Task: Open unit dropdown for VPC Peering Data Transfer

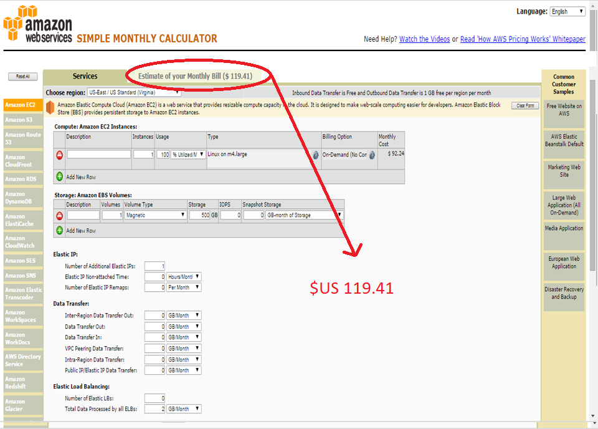Action: (184, 349)
